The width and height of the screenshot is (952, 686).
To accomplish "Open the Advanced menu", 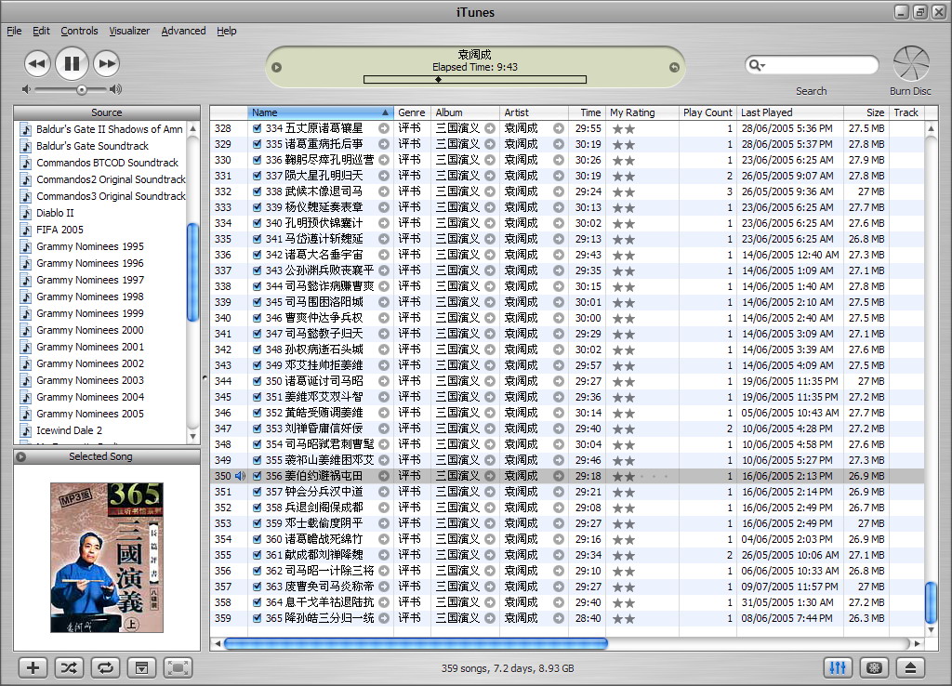I will tap(183, 31).
